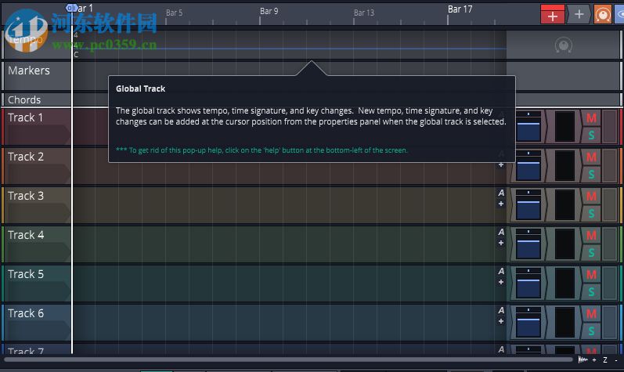Click the orange automation knob button
Screen dimensions: 624x372
(x=603, y=14)
